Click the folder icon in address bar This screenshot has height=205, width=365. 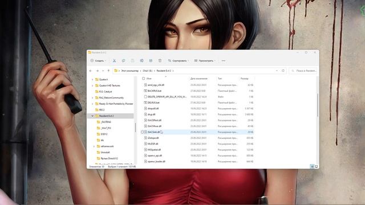click(116, 71)
